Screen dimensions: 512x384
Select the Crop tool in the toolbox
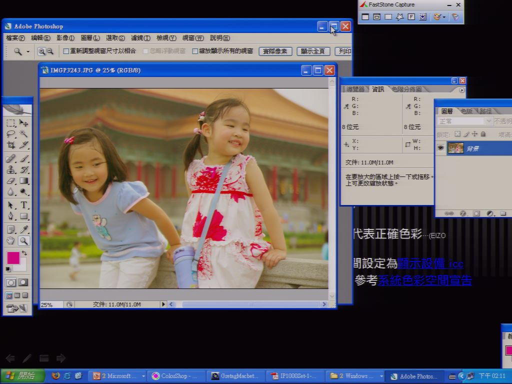click(11, 144)
